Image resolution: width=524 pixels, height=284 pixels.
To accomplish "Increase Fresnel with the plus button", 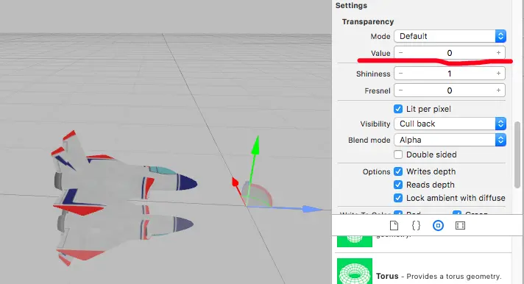I will coord(498,90).
